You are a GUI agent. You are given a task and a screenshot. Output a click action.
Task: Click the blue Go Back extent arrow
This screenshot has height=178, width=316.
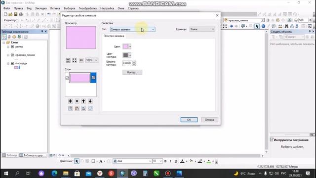pos(232,26)
